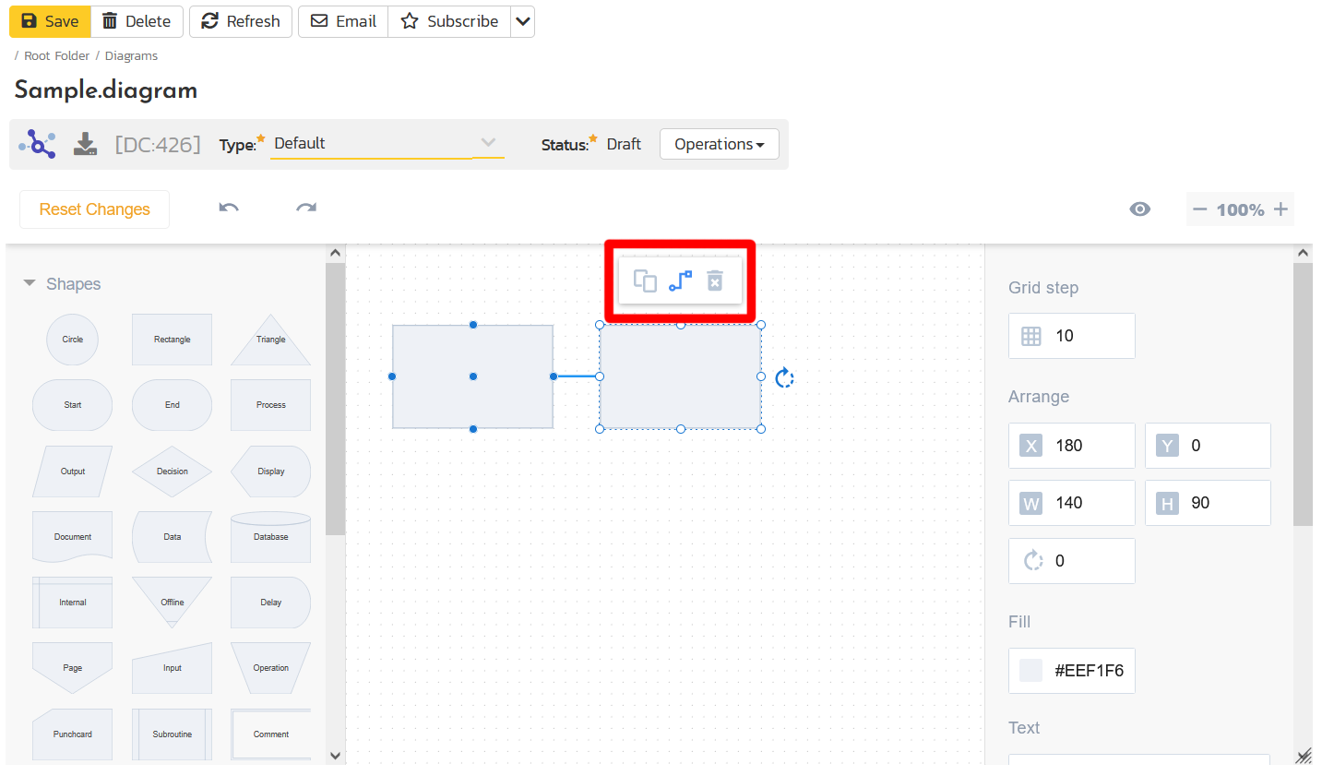Click the undo arrow icon
Screen dimensions: 1322x776
[229, 209]
